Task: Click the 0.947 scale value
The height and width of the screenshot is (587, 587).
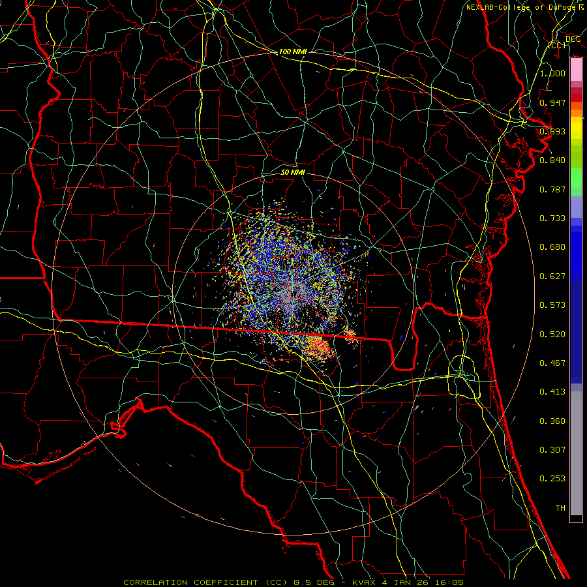Action: (x=552, y=102)
